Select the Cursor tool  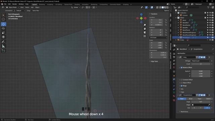[3, 19]
